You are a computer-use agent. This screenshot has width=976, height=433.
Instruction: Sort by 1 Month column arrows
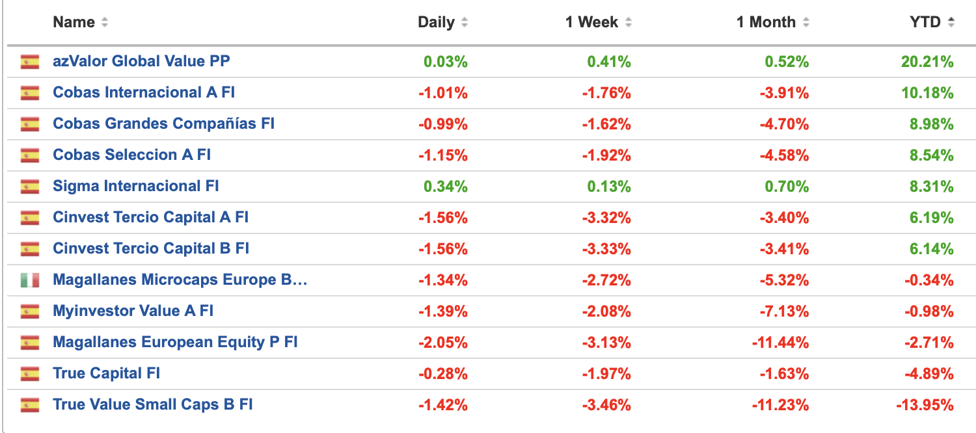pyautogui.click(x=806, y=23)
